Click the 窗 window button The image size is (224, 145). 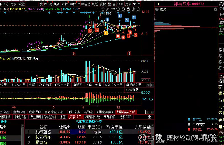(x=114, y=4)
